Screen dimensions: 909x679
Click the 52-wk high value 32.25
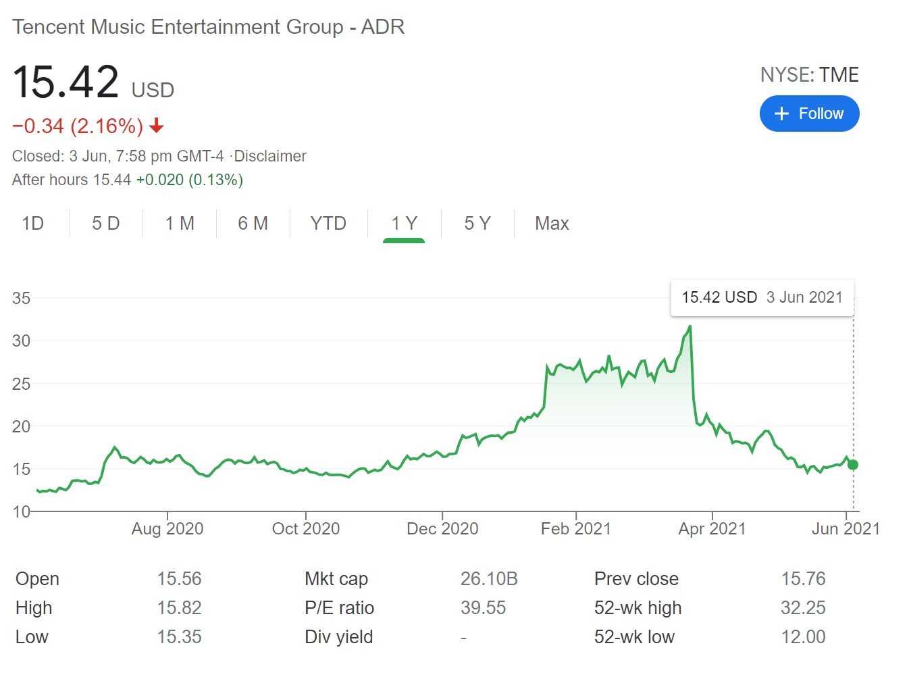(x=804, y=607)
